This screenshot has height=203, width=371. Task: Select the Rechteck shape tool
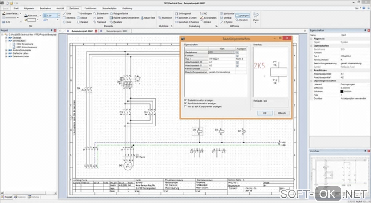[71, 17]
